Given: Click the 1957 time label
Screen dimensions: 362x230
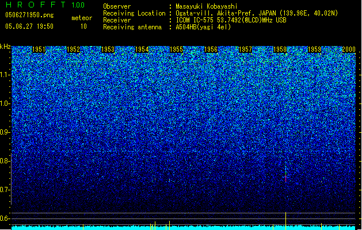Looking at the screenshot, I should click(245, 49).
